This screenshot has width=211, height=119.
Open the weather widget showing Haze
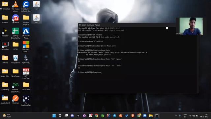(x=7, y=116)
